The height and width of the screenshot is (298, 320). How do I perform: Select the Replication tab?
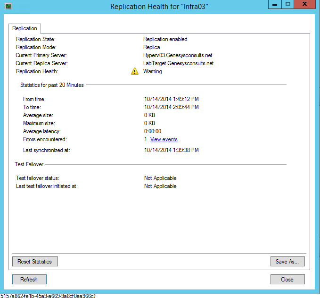(x=25, y=28)
